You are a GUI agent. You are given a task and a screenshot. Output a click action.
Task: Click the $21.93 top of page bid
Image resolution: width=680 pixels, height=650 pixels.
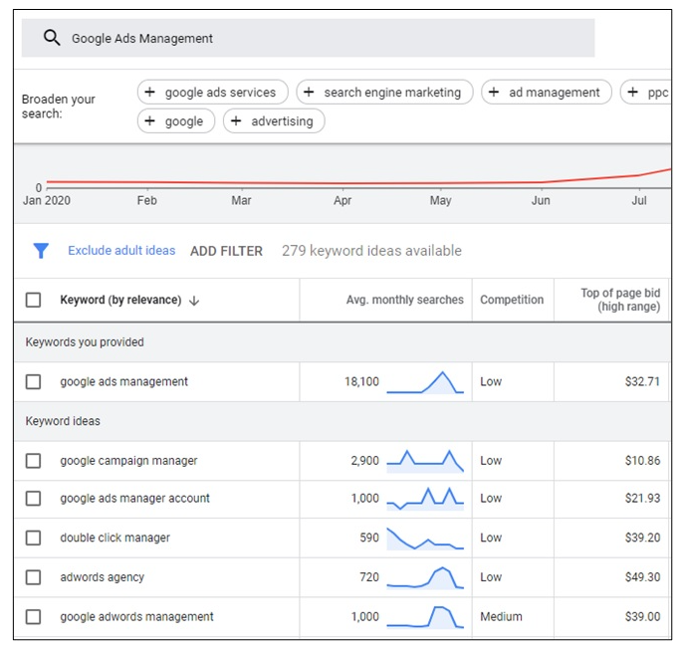click(642, 499)
